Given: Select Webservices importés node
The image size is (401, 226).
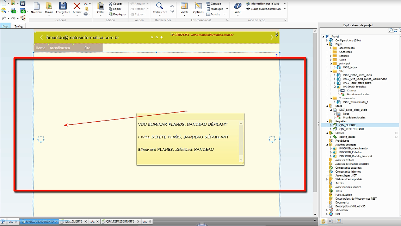Looking at the screenshot, I should pos(348,179).
